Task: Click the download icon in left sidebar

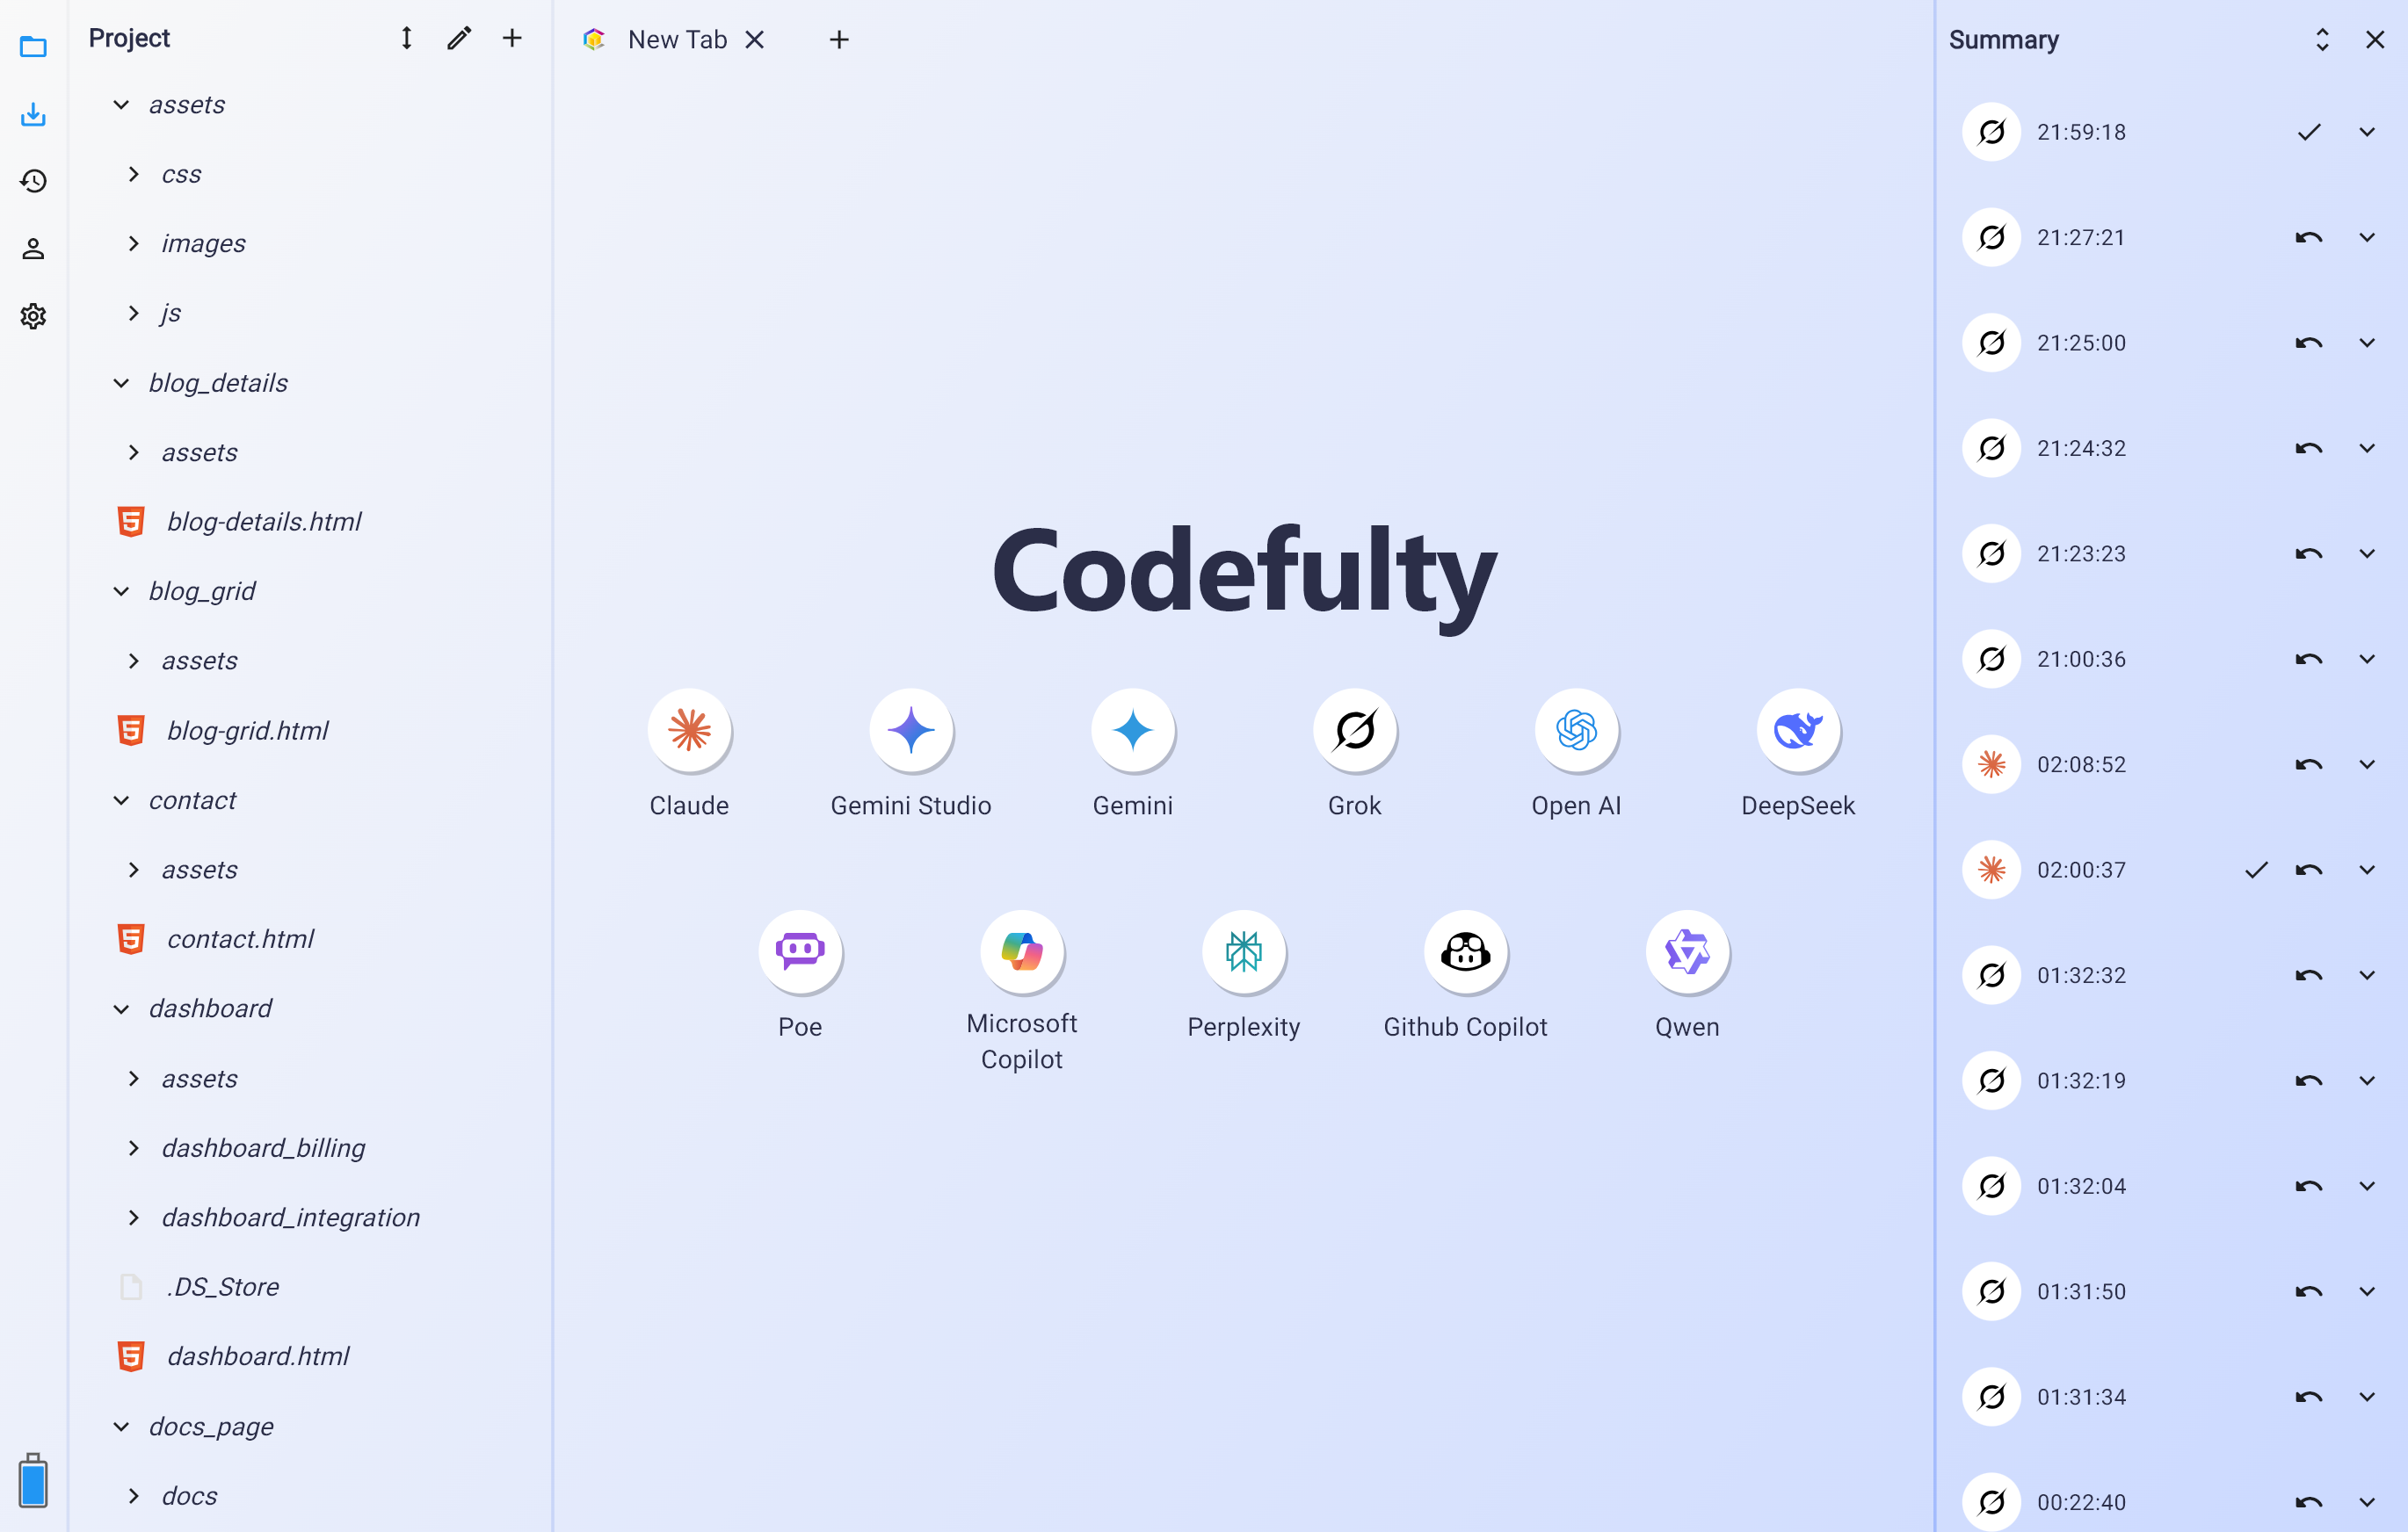Action: click(x=33, y=114)
